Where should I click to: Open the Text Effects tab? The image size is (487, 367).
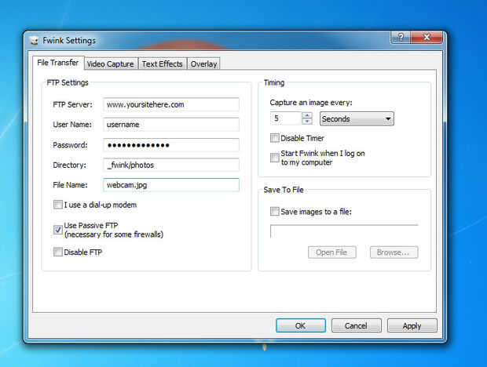[163, 64]
